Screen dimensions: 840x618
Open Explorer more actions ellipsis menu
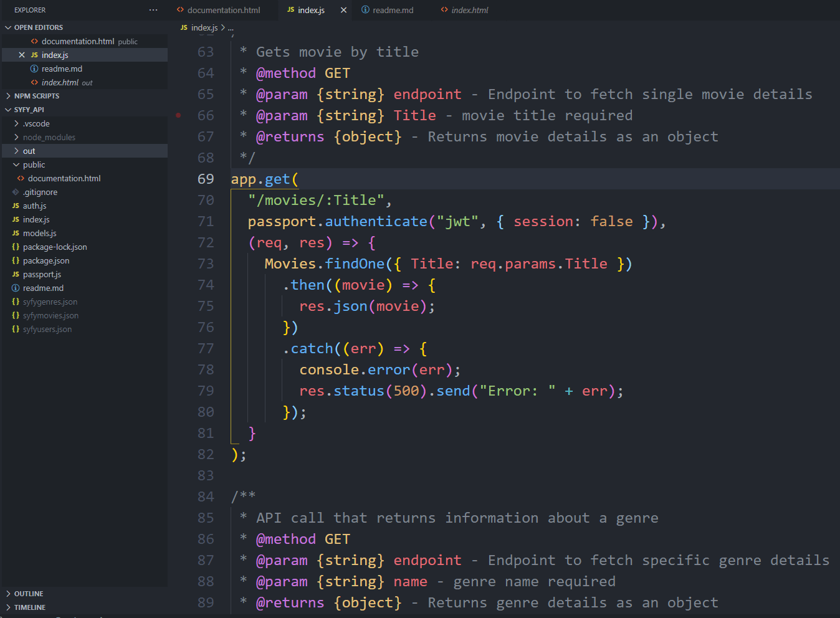pyautogui.click(x=153, y=10)
